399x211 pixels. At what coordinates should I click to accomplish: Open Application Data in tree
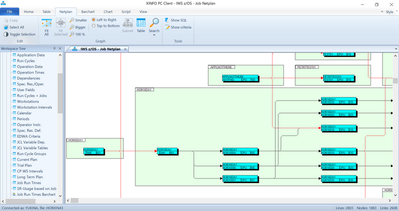click(31, 55)
